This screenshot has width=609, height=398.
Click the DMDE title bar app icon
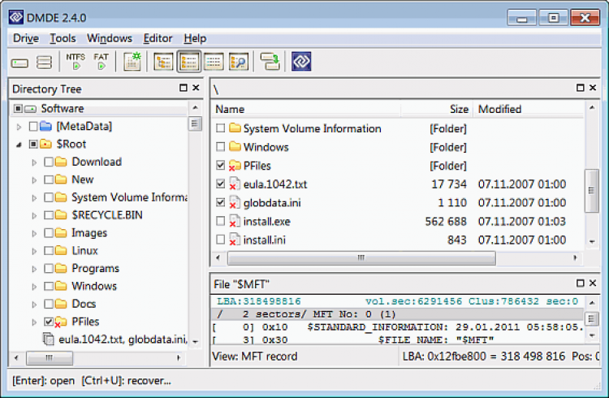[x=16, y=18]
